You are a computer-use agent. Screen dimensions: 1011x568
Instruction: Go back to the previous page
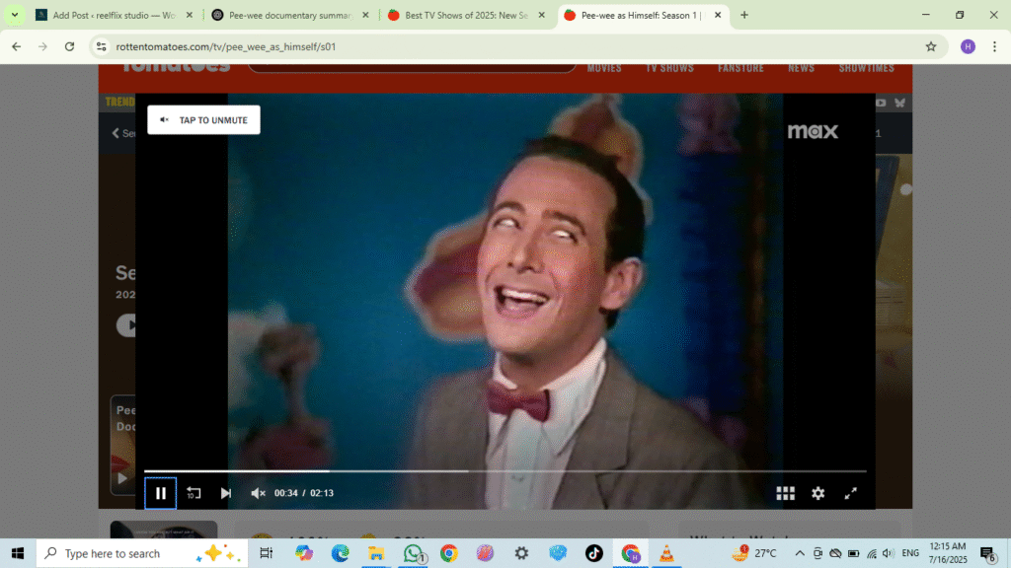(x=16, y=46)
